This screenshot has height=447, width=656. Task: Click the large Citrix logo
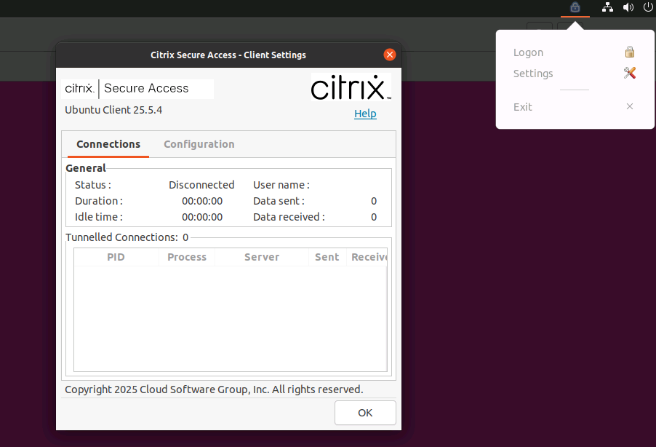(x=351, y=87)
